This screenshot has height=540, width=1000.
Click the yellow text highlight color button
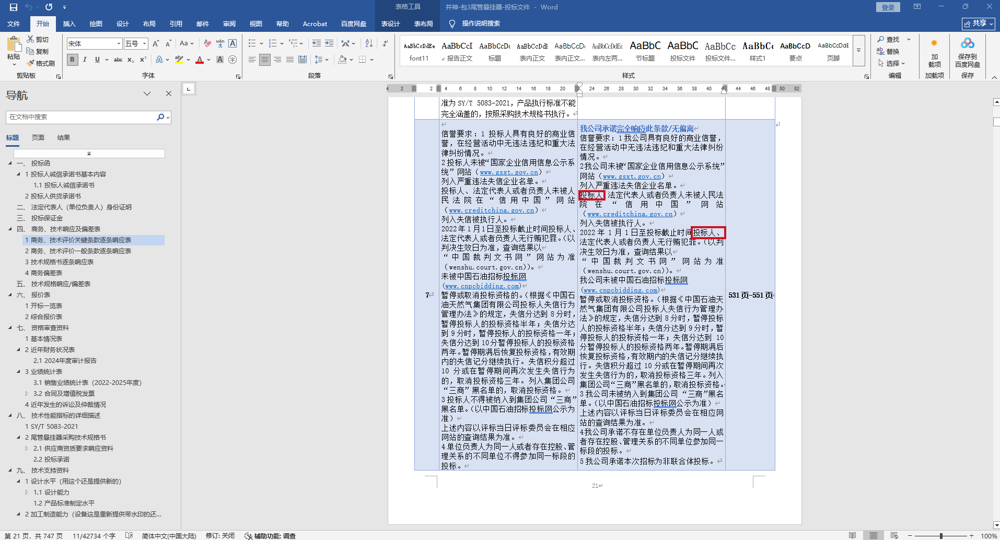tap(179, 60)
